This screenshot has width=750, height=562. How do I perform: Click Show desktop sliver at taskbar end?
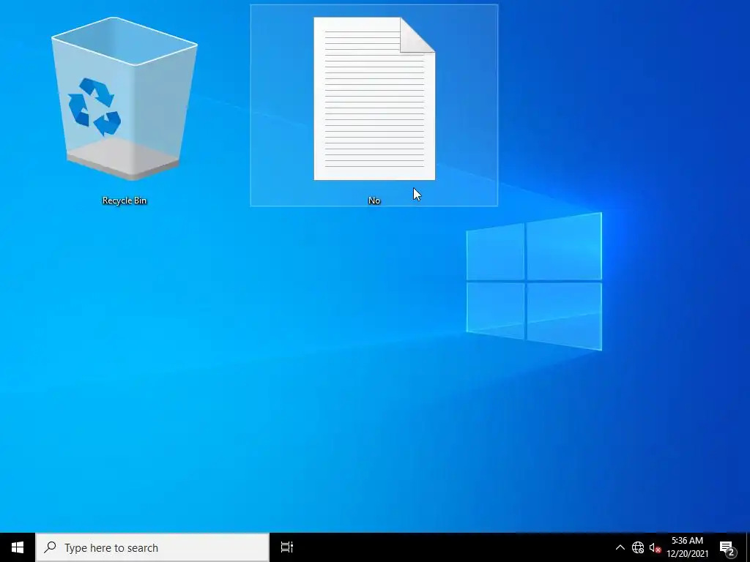pyautogui.click(x=748, y=547)
